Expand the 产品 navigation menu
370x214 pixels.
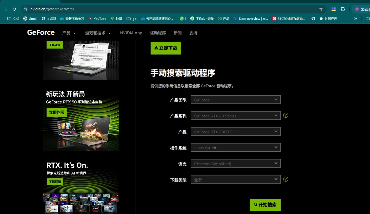tap(69, 33)
